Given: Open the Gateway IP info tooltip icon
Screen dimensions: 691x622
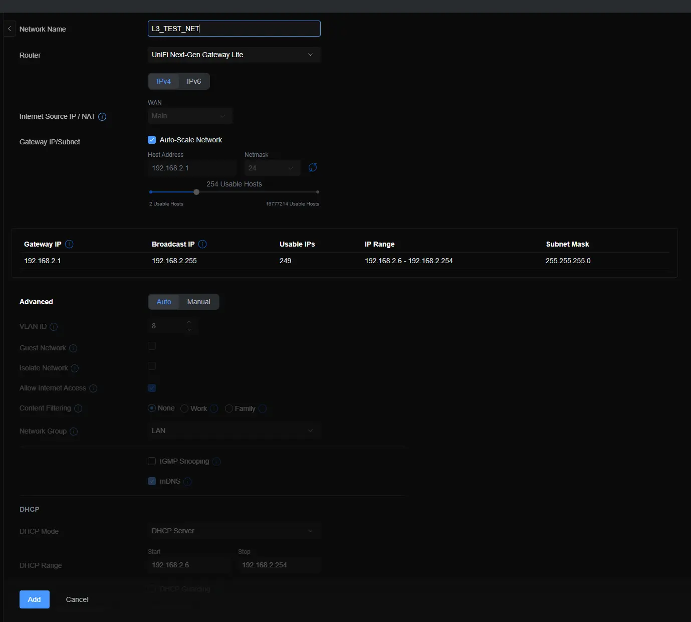Looking at the screenshot, I should coord(70,244).
